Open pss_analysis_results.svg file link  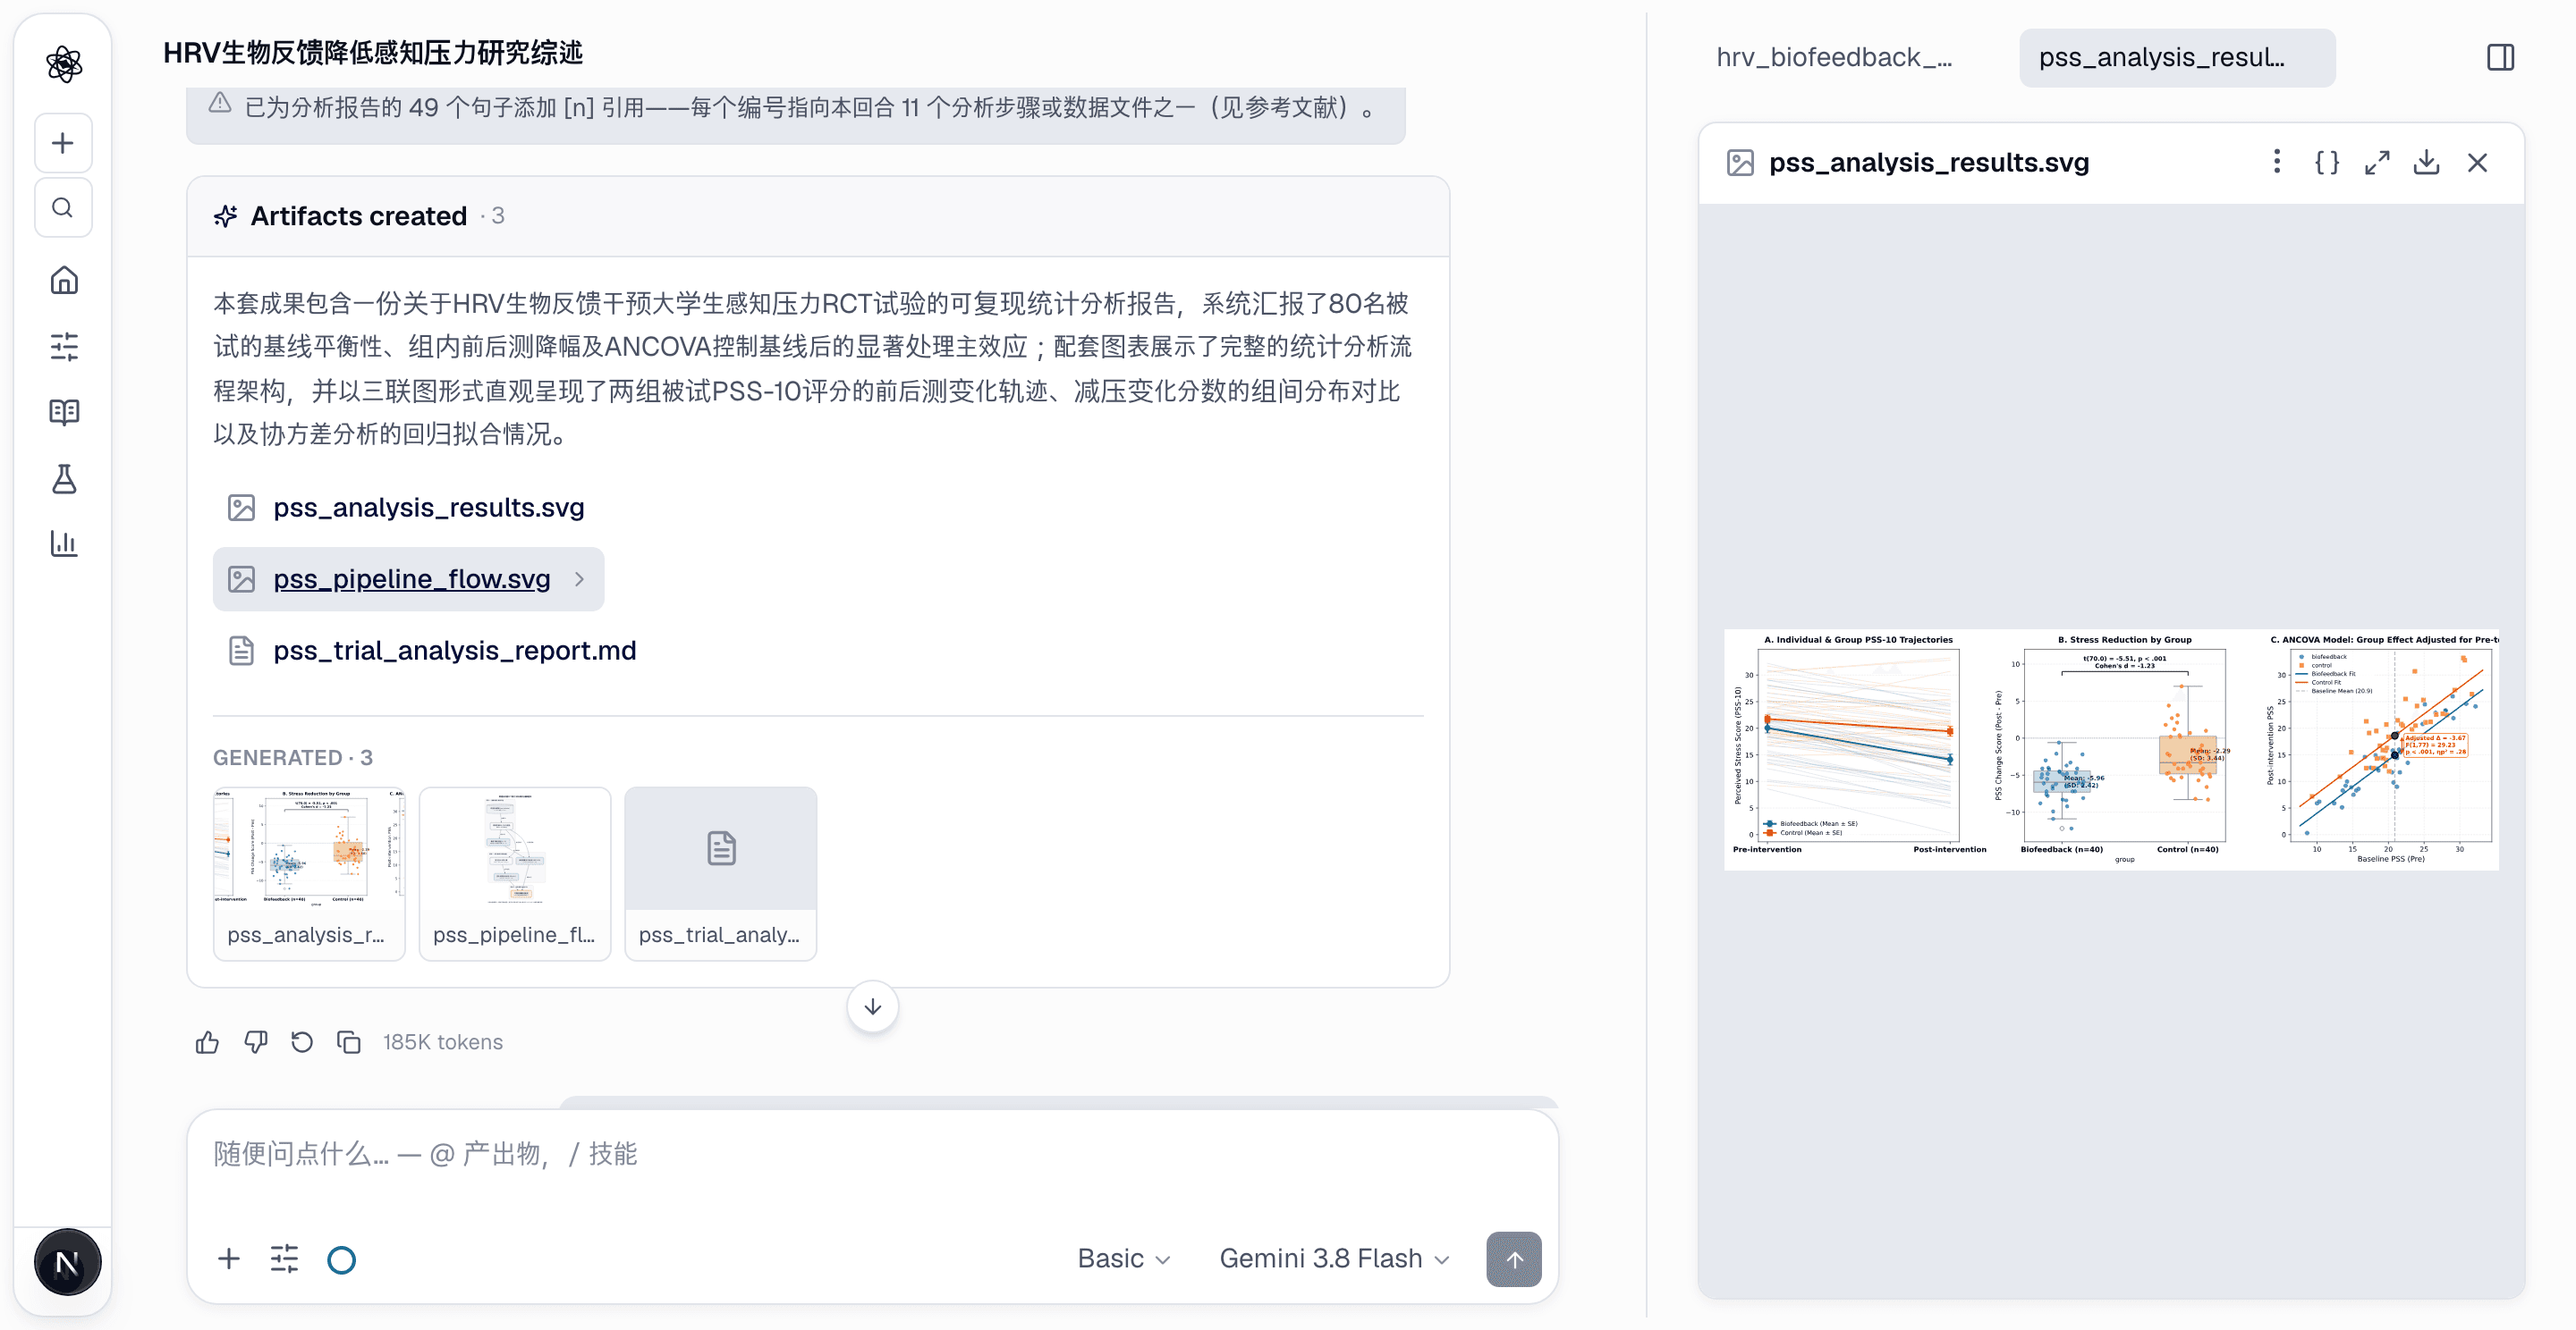429,508
